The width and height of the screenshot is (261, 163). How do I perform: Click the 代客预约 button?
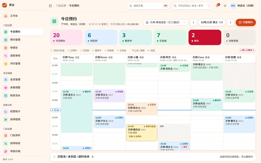pos(246,22)
